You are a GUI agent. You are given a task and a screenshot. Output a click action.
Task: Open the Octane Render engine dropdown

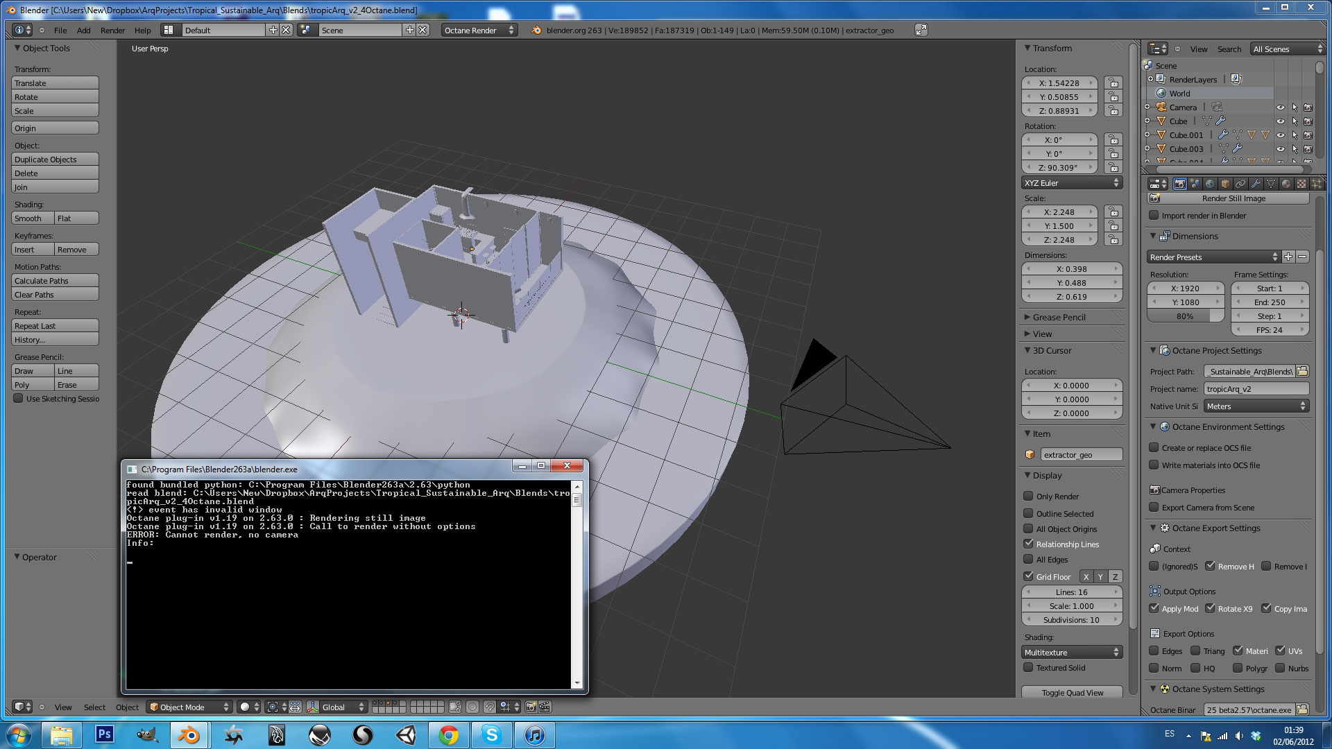(479, 30)
